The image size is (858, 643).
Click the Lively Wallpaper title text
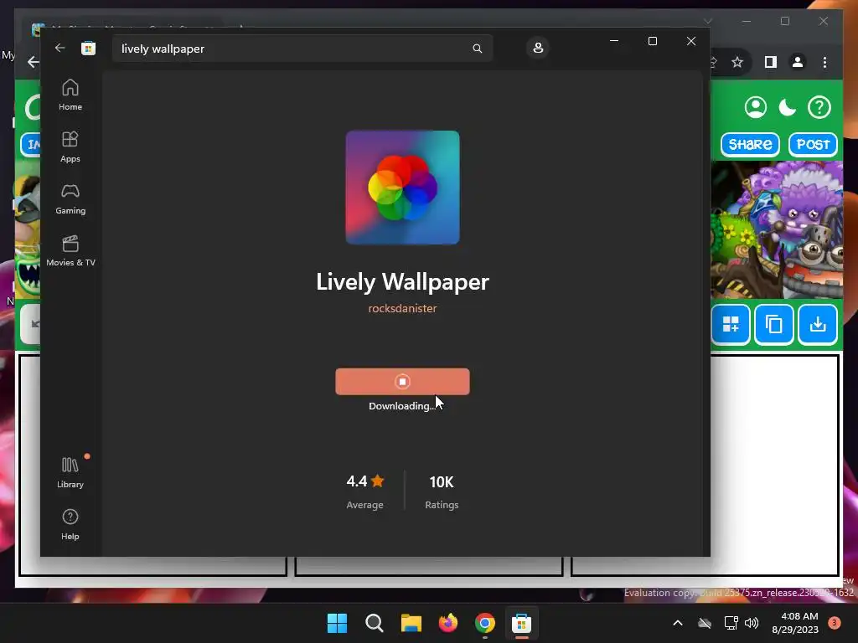pyautogui.click(x=402, y=281)
